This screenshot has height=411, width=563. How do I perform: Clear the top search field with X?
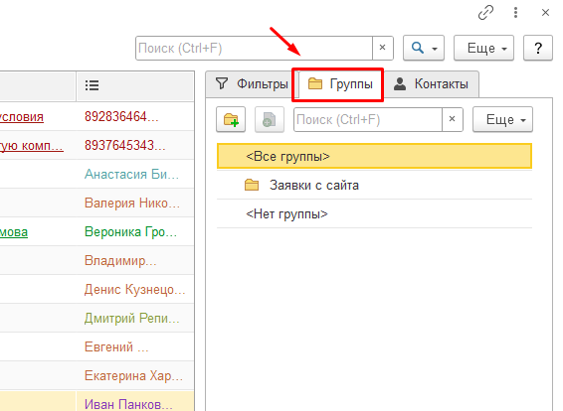[x=383, y=48]
